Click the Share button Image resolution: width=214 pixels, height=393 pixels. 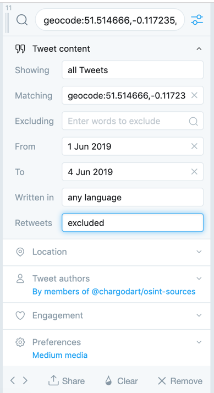[67, 381]
